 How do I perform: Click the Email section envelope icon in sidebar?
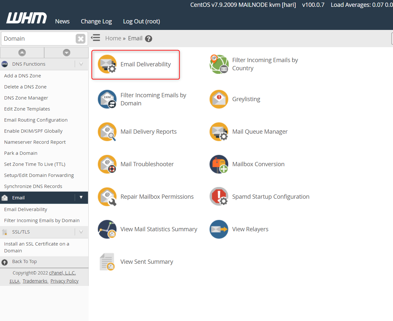(5, 198)
